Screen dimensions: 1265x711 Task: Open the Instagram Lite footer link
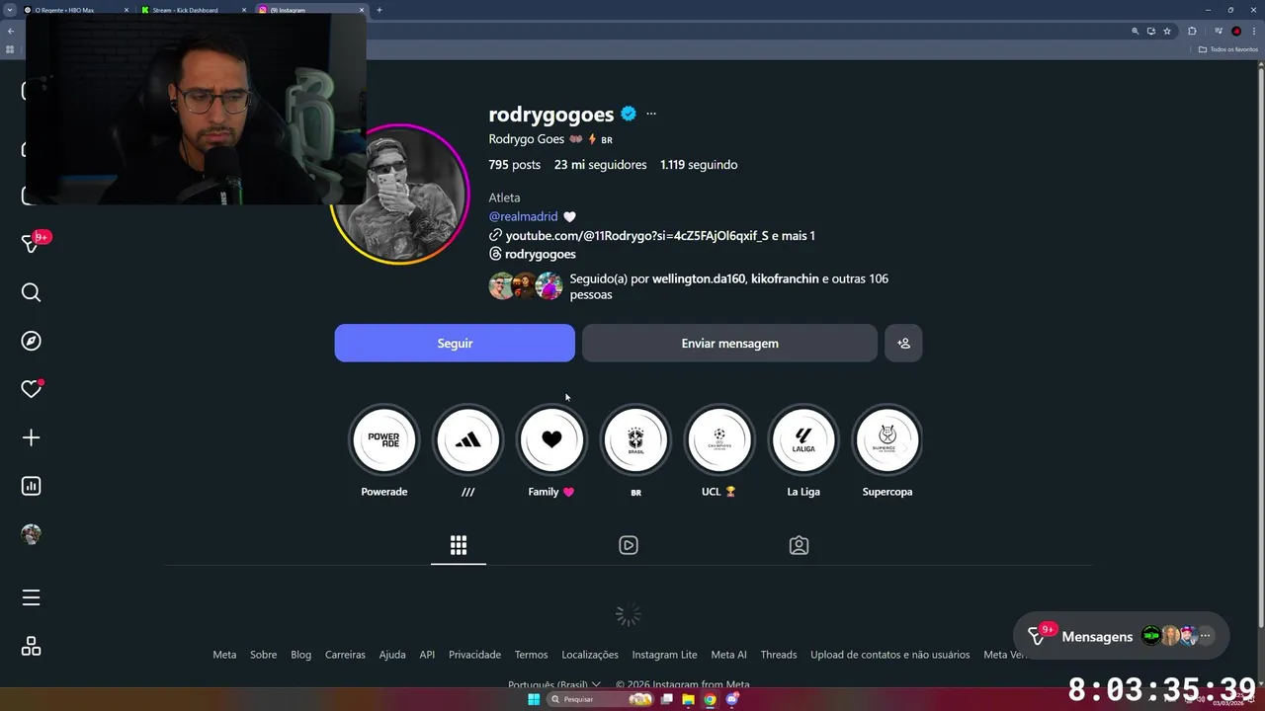coord(664,655)
